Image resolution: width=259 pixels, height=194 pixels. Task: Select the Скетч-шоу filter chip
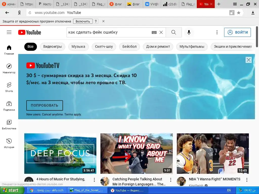[104, 46]
